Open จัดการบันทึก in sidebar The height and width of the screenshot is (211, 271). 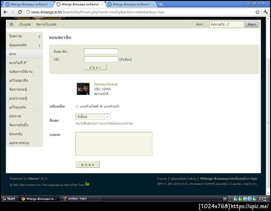click(24, 125)
